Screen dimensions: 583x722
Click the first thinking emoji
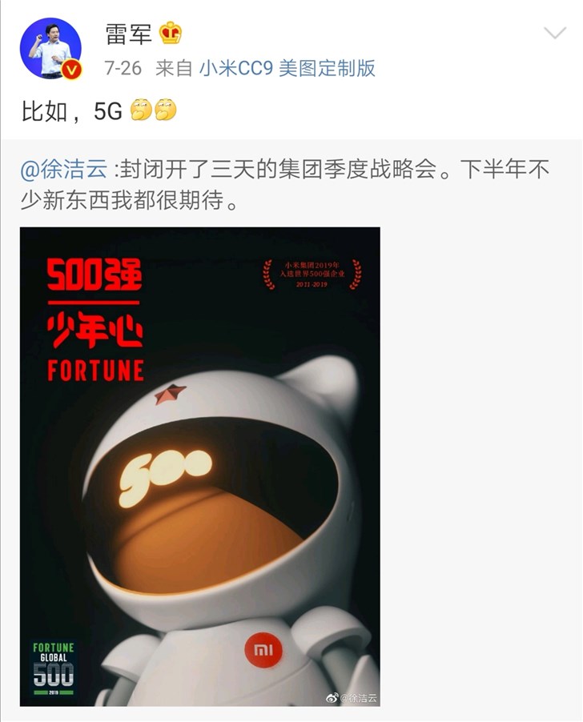pos(141,110)
